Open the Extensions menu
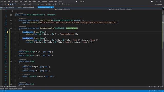This screenshot has height=92, width=164. [x=44, y=2]
